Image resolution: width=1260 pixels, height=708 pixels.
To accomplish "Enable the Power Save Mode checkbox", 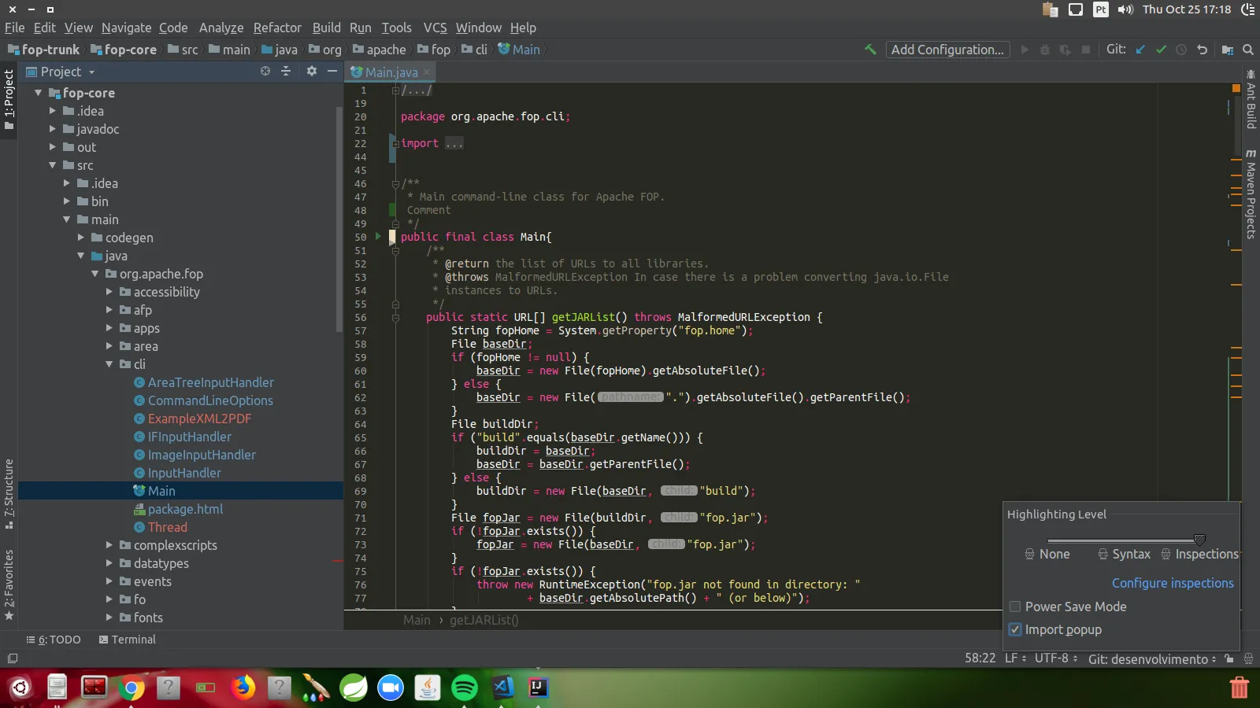I will (x=1015, y=607).
